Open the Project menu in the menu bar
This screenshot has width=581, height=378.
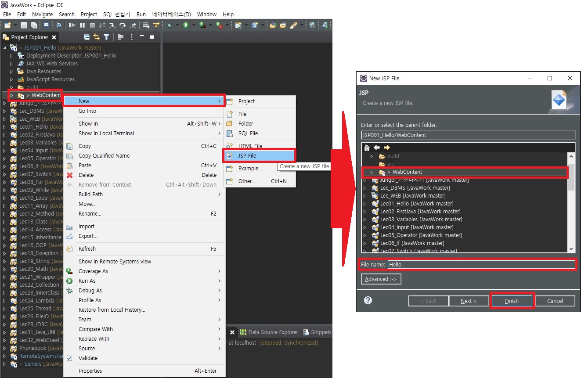tap(89, 14)
